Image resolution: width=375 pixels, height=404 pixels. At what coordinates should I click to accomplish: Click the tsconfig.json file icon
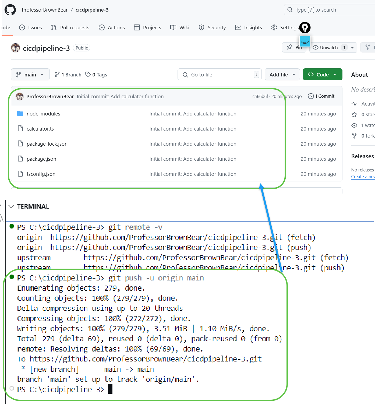point(20,174)
